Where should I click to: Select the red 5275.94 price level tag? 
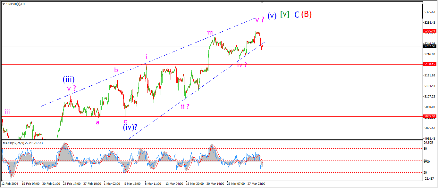pyautogui.click(x=429, y=31)
